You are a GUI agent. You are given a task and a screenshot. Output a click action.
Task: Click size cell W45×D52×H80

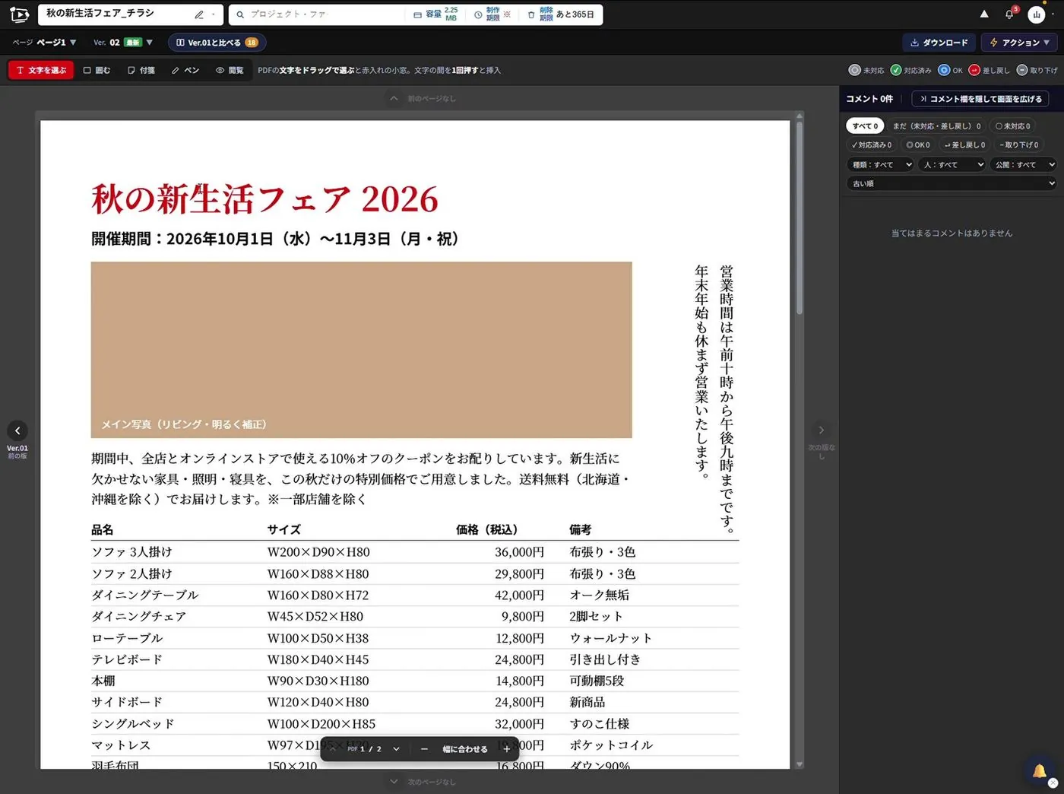[315, 616]
